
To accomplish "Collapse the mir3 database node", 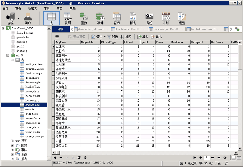I will point(8,55).
